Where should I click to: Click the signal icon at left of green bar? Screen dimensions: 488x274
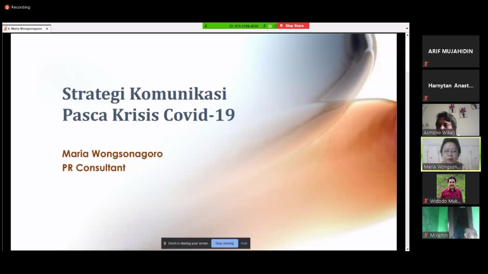206,26
